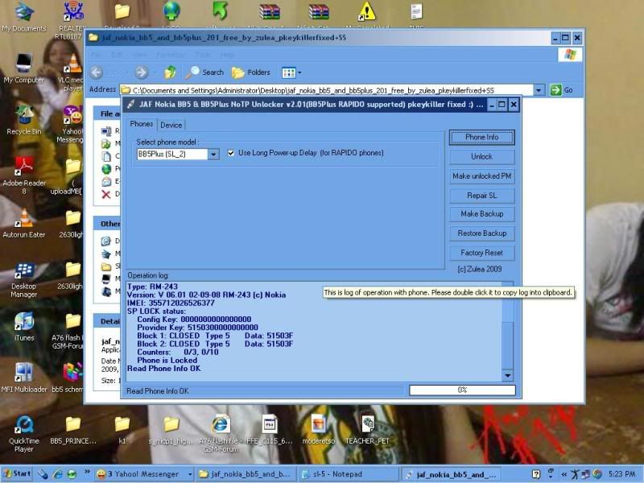
Task: Click the Unlock button
Action: coord(481,156)
